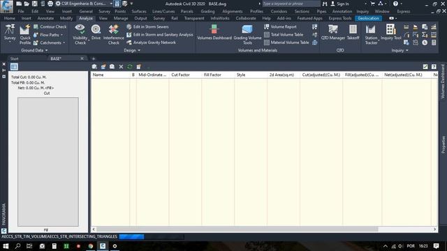The image size is (447, 251).
Task: Open Chrome from the taskbar
Action: click(x=91, y=246)
